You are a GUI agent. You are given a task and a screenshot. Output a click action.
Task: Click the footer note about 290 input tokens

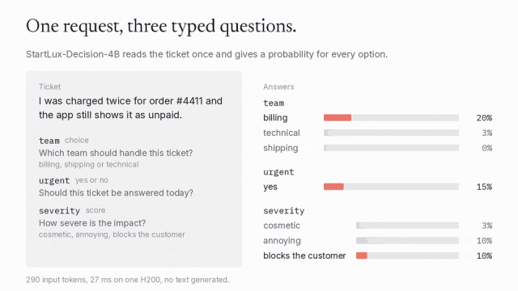128,280
